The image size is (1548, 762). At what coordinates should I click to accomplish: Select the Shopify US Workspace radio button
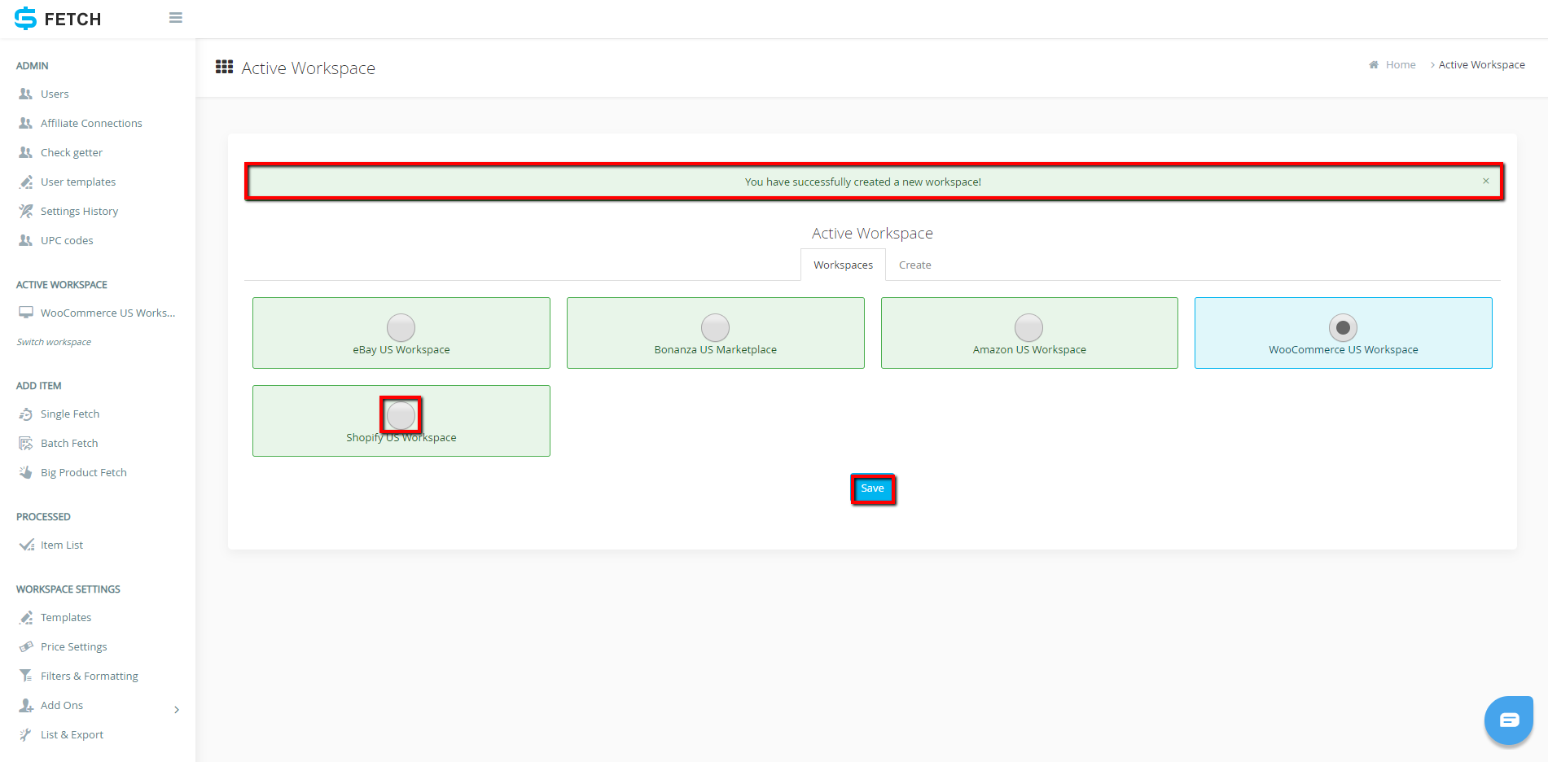coord(401,415)
